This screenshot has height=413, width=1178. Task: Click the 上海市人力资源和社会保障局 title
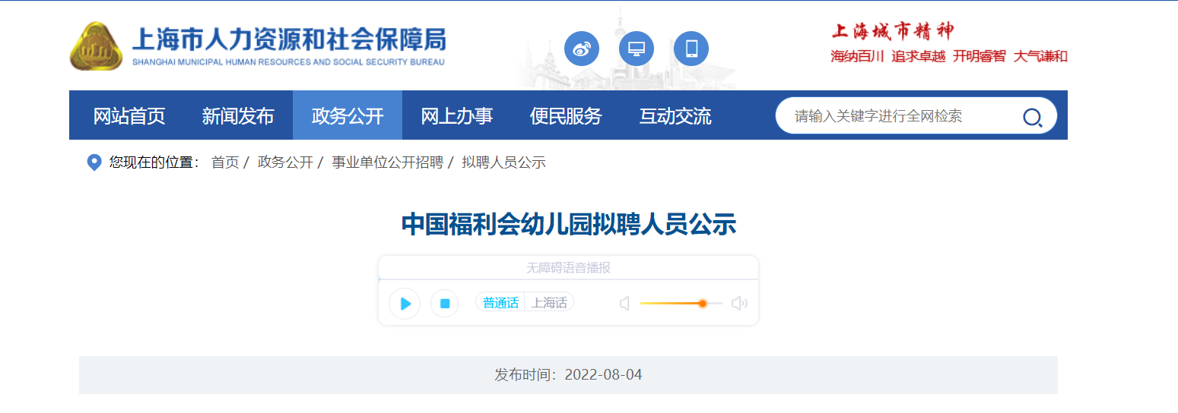[289, 39]
